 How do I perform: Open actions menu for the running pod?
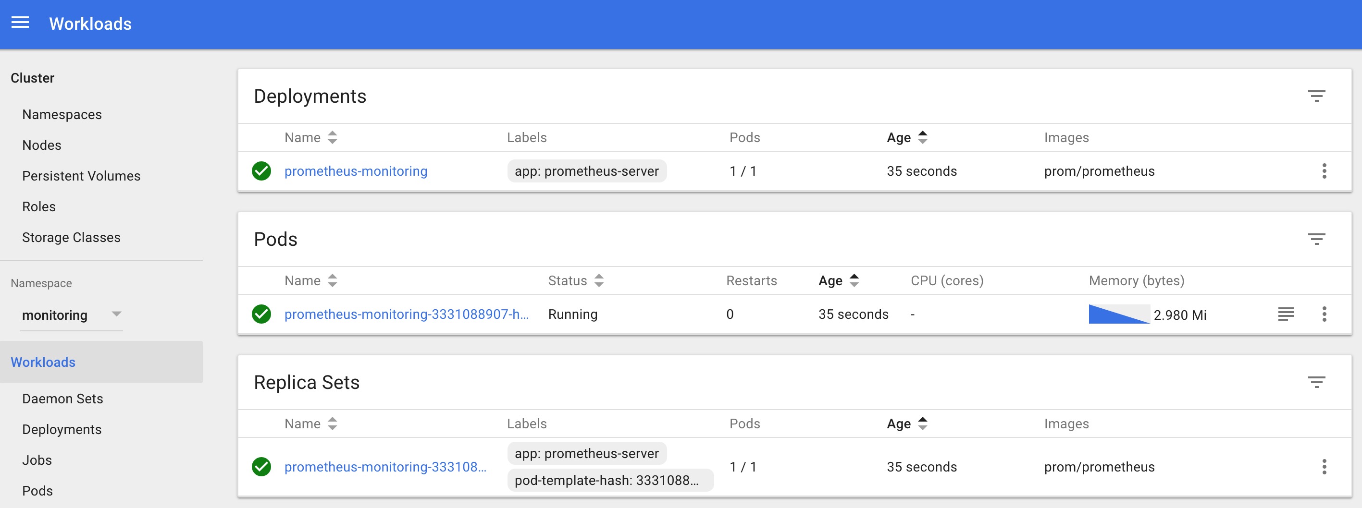1325,314
